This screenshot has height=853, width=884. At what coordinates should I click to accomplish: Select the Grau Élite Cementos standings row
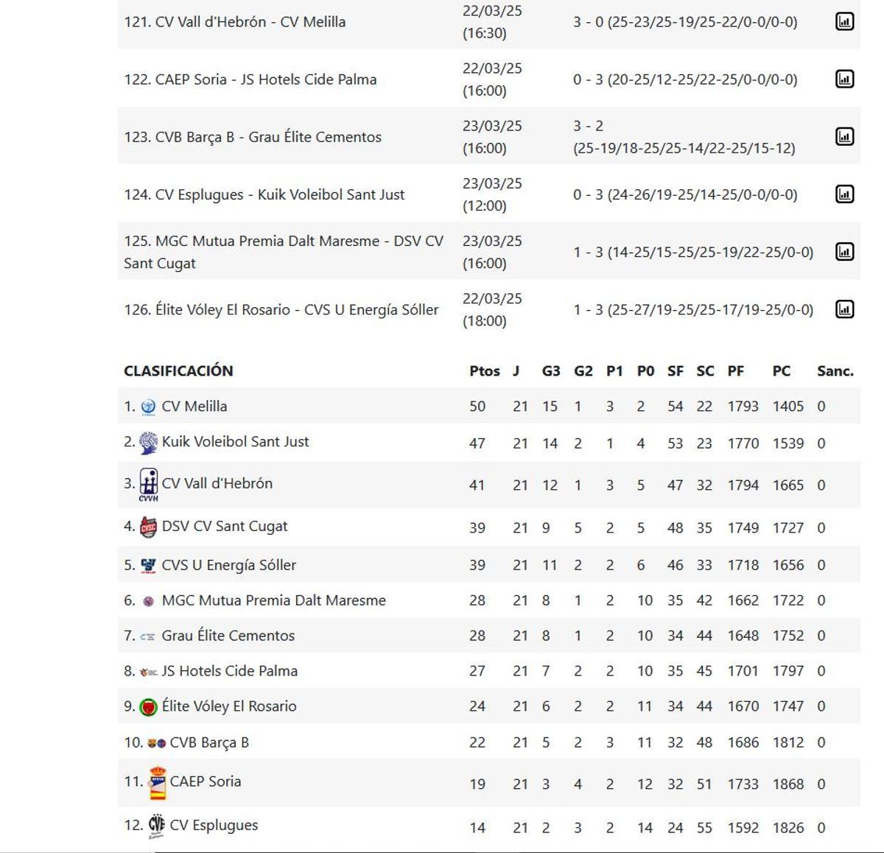(x=227, y=635)
